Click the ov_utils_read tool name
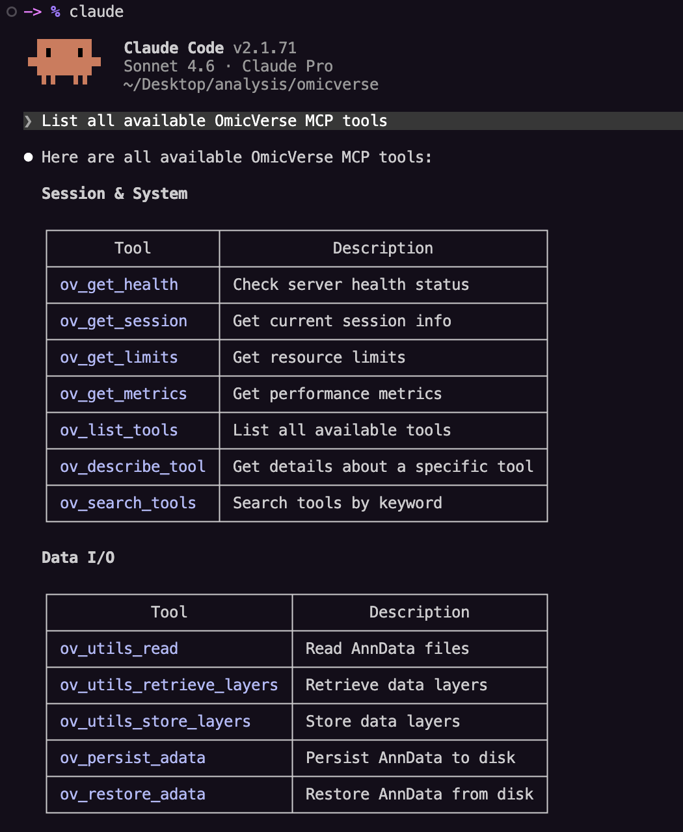Screen dimensions: 683x832 [119, 649]
